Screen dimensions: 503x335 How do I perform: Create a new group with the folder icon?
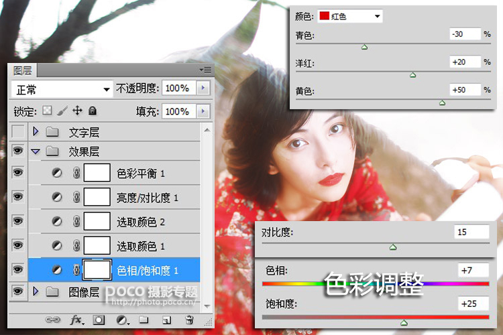144,320
